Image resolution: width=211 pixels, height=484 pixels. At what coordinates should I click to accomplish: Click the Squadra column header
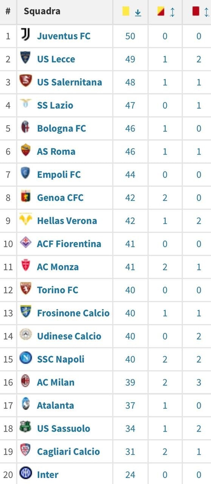[x=42, y=11]
